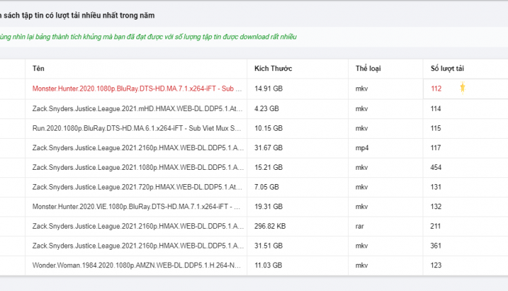Select the 31.51 GB size cell
The image size is (508, 291).
coord(268,246)
